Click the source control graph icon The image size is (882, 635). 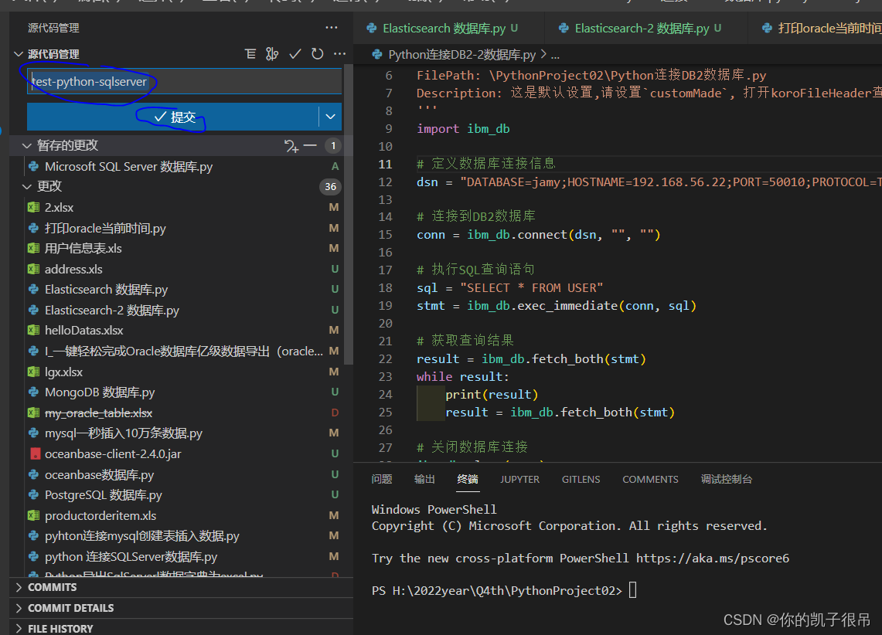point(272,54)
